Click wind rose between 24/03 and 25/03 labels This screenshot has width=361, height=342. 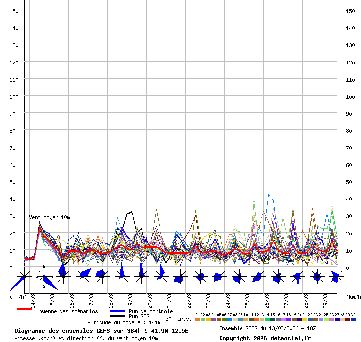click(x=238, y=277)
